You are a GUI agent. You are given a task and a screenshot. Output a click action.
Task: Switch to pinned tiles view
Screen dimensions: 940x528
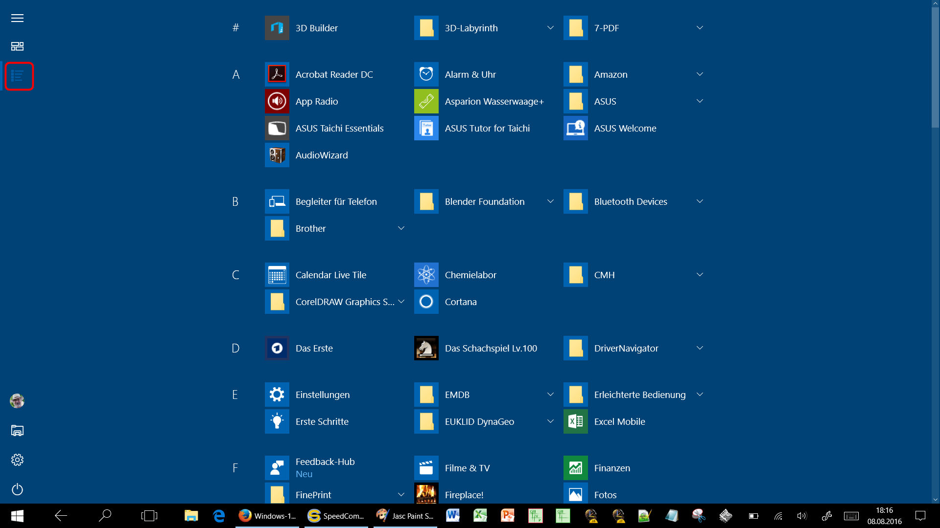pyautogui.click(x=18, y=46)
